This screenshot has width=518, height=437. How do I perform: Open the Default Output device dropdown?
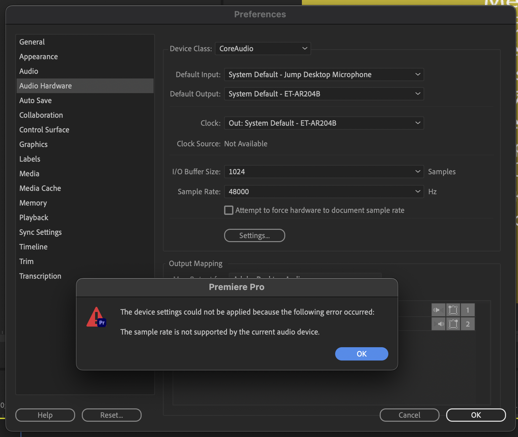pos(324,94)
